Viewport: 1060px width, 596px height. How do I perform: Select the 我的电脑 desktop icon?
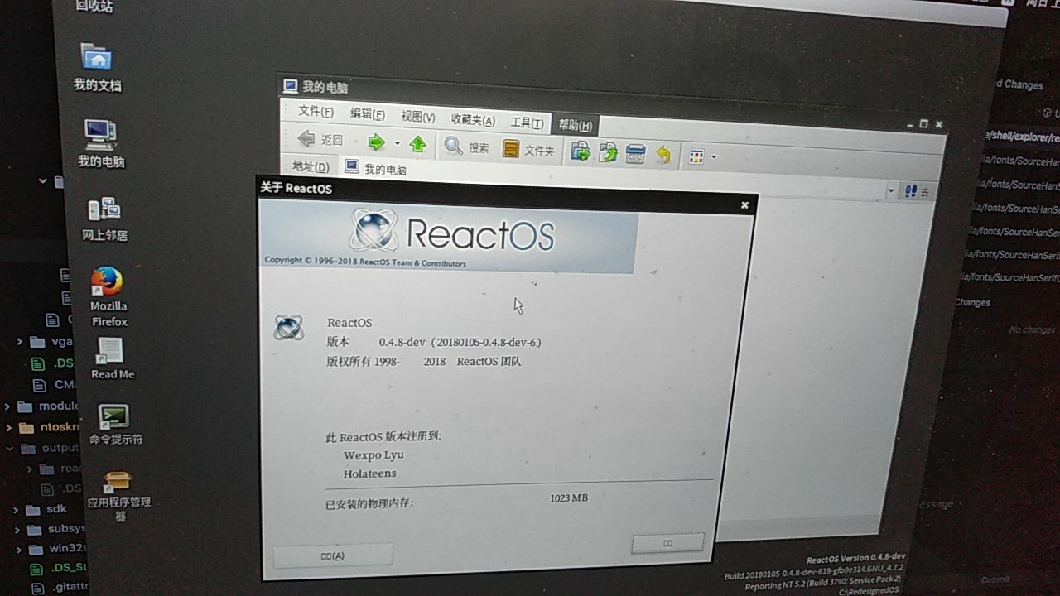coord(101,143)
